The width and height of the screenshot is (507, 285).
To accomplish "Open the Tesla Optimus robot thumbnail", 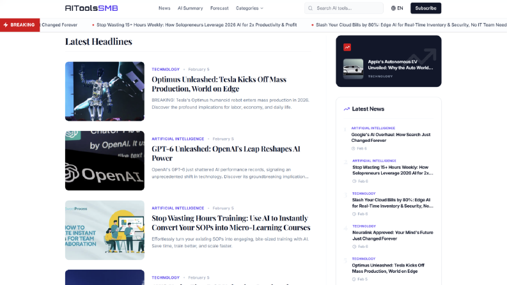I will (x=105, y=91).
